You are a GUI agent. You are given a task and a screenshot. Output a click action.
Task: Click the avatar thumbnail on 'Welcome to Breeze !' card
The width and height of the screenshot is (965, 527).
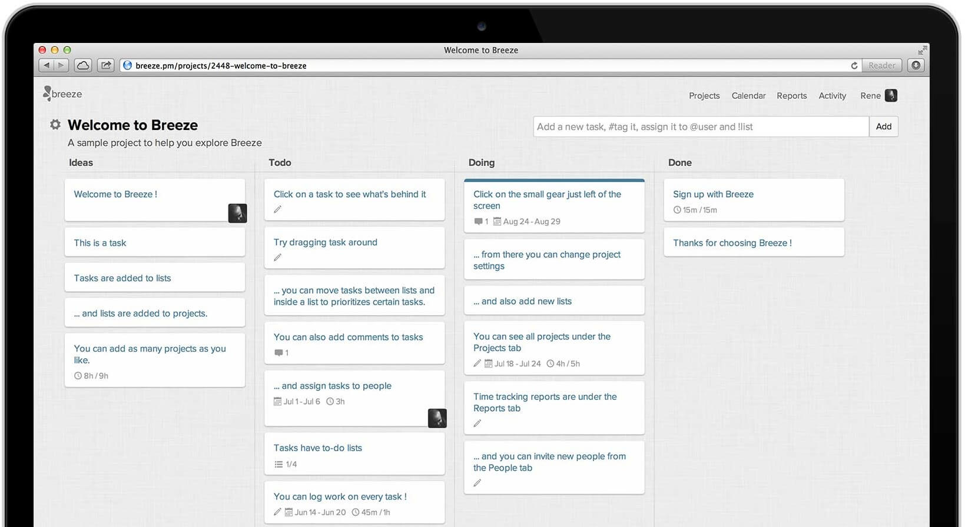pos(237,213)
